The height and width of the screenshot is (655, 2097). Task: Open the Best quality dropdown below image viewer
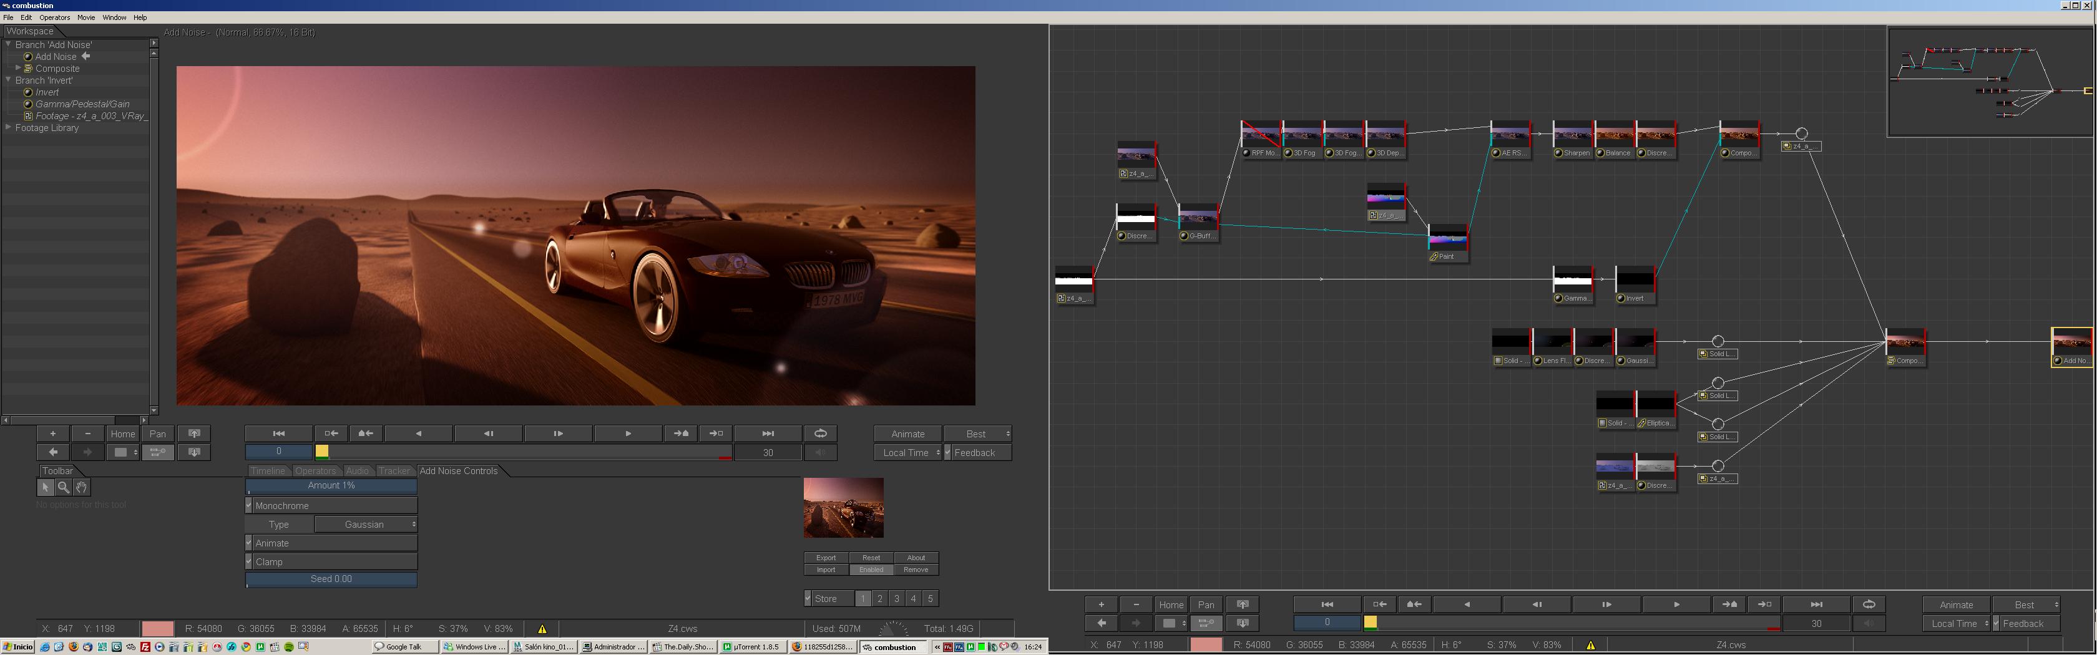tap(978, 434)
